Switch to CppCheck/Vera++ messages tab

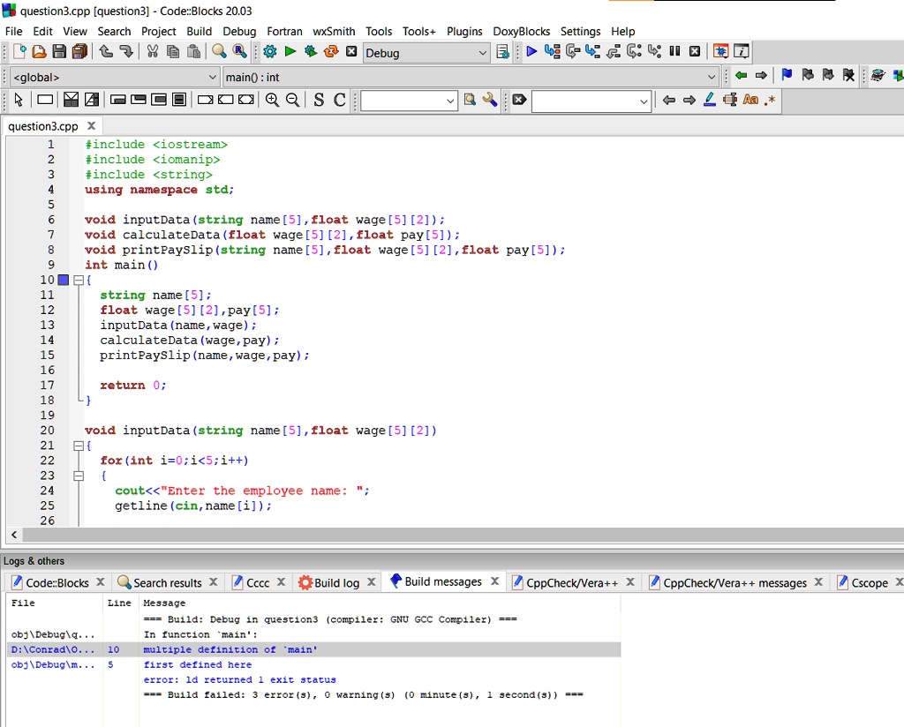(734, 583)
